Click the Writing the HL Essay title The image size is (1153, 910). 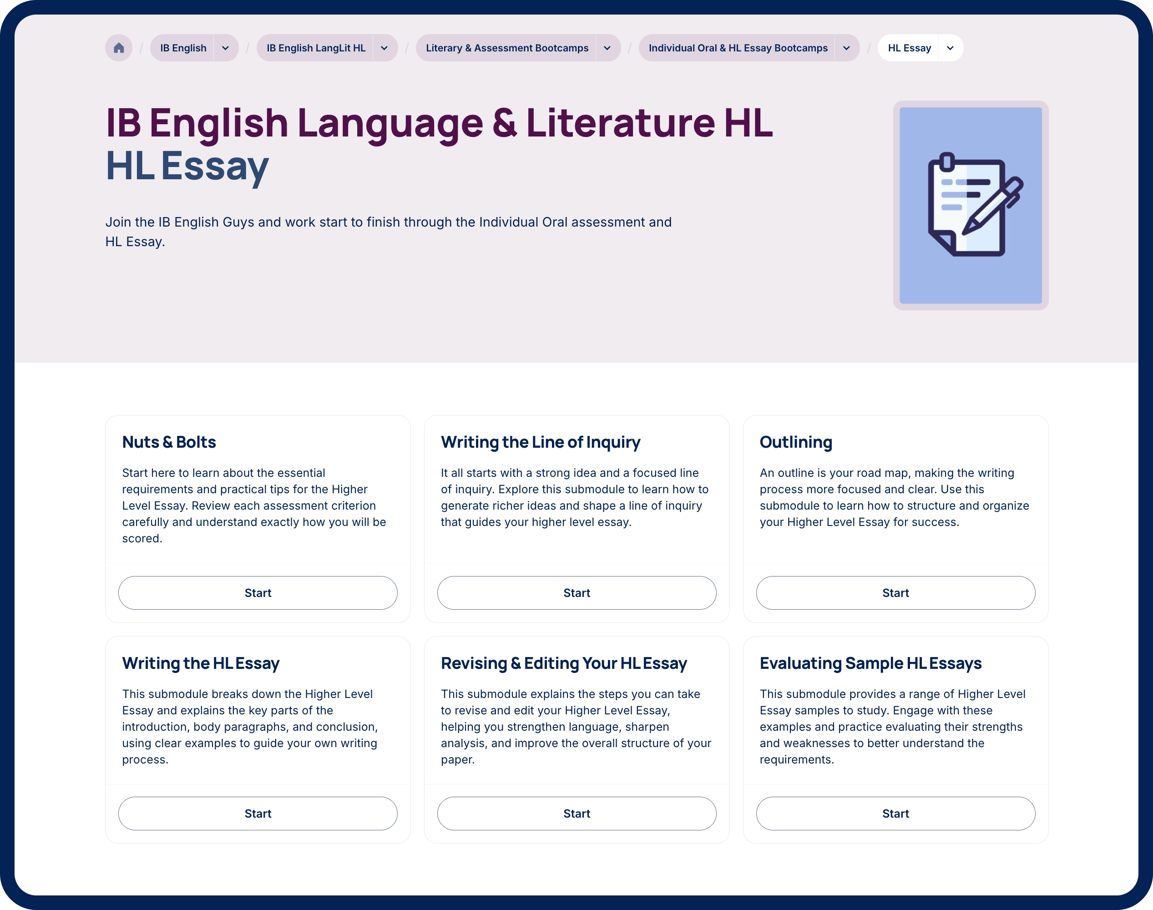click(x=201, y=663)
